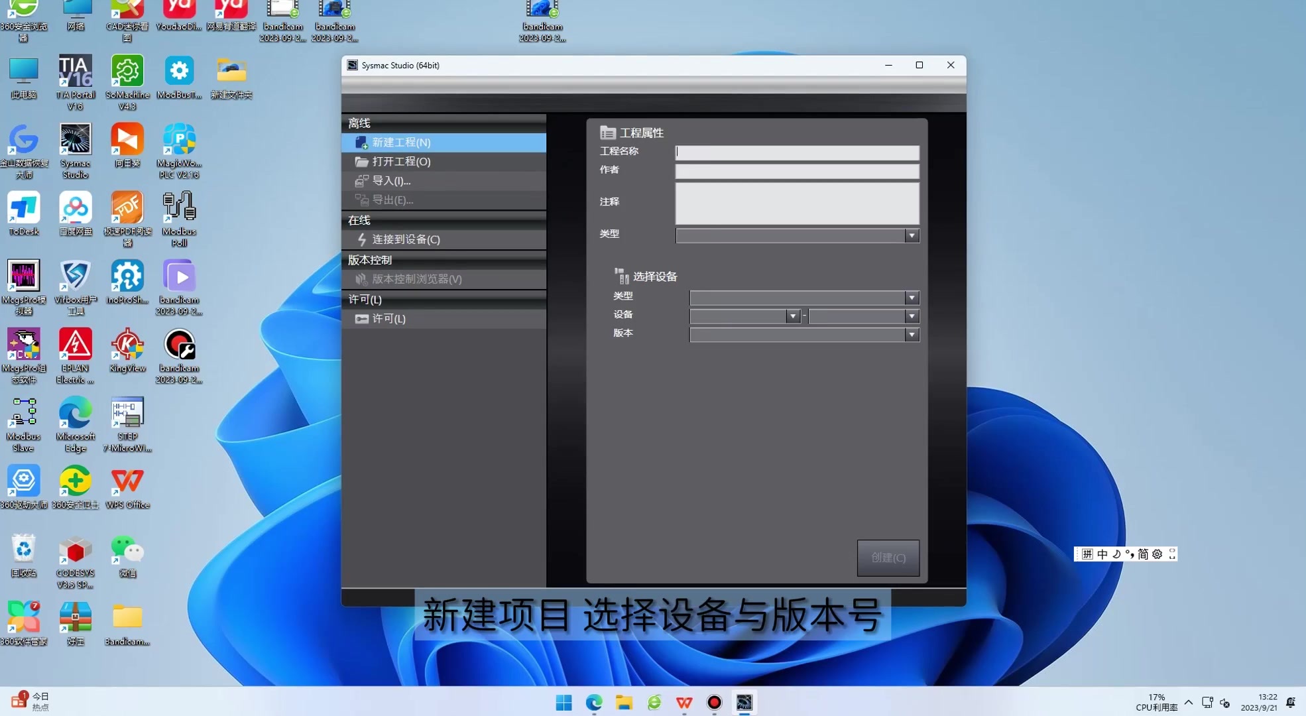Open IME toolbar settings gear
The image size is (1306, 716).
click(x=1157, y=554)
